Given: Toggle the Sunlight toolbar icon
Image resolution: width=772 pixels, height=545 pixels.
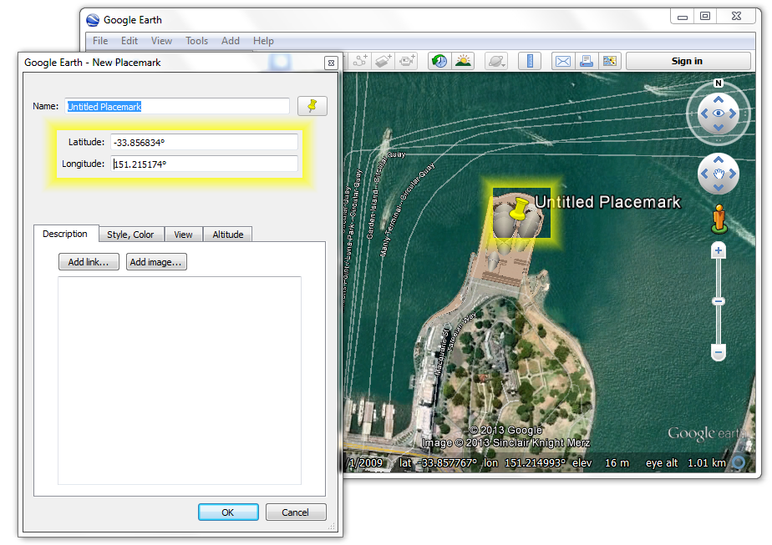Looking at the screenshot, I should coord(462,61).
